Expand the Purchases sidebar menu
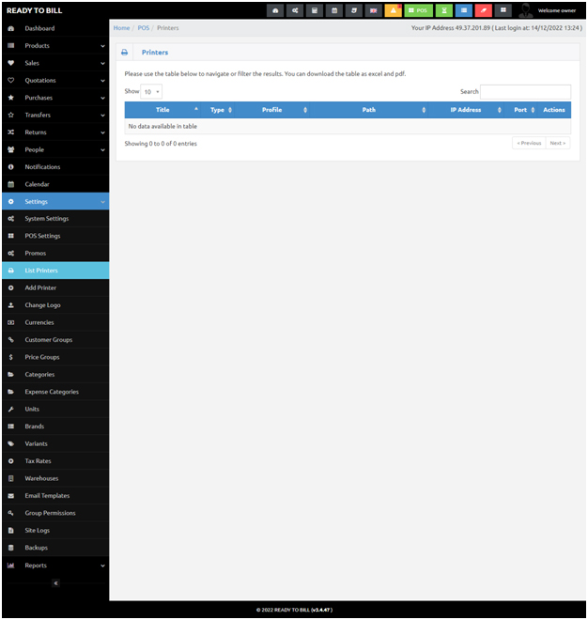Viewport: 588px width, 620px height. 55,98
